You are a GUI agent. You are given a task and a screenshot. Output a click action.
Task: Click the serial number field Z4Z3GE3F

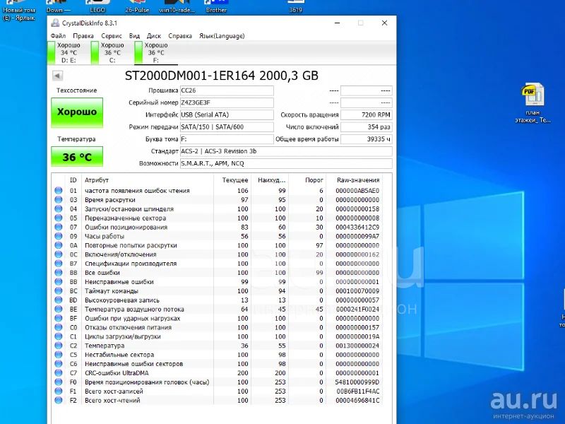coord(227,102)
